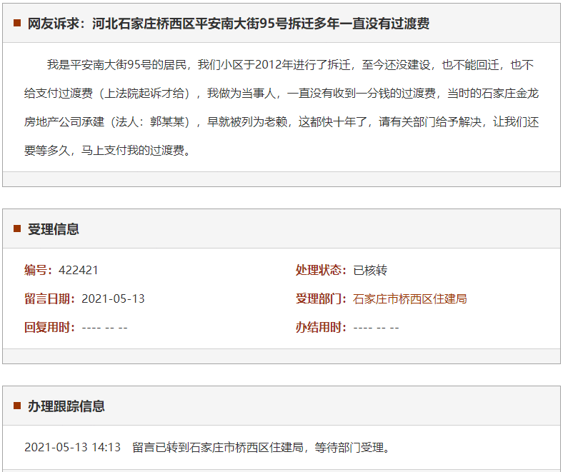Click the 回复用时 field label
The height and width of the screenshot is (472, 563).
(x=50, y=327)
